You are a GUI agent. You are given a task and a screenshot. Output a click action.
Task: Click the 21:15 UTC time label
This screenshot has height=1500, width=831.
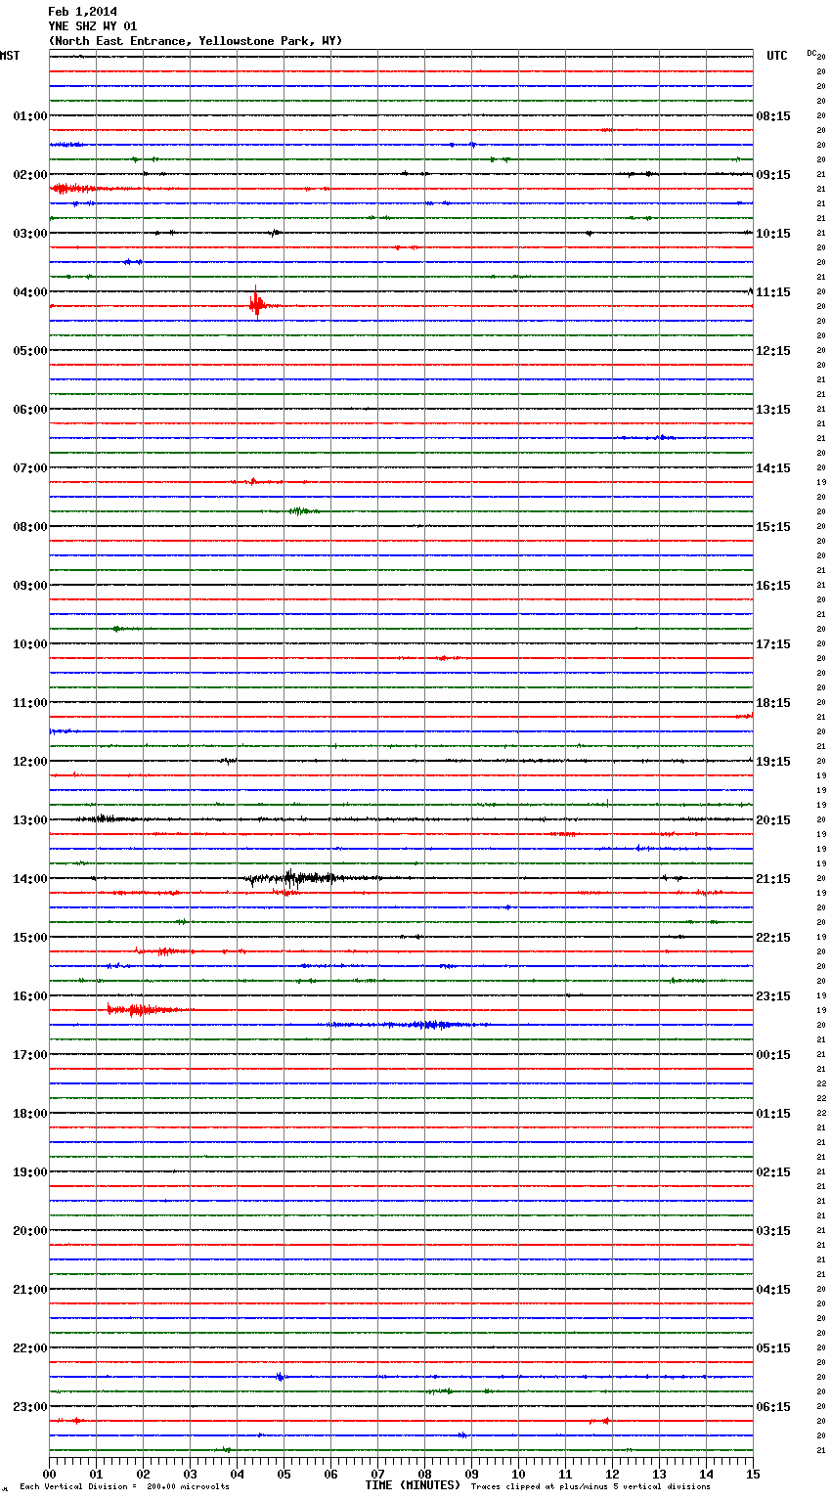pos(773,879)
